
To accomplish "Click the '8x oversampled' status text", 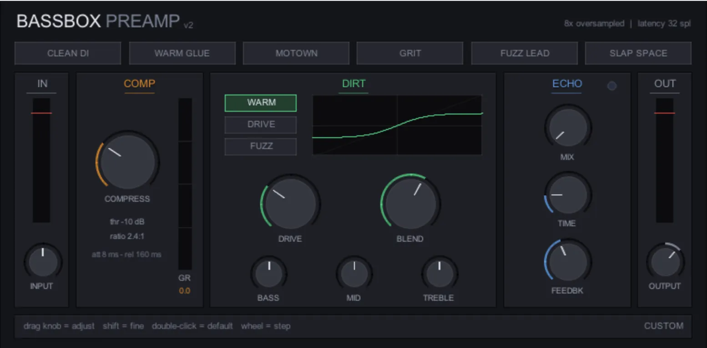I will [594, 24].
